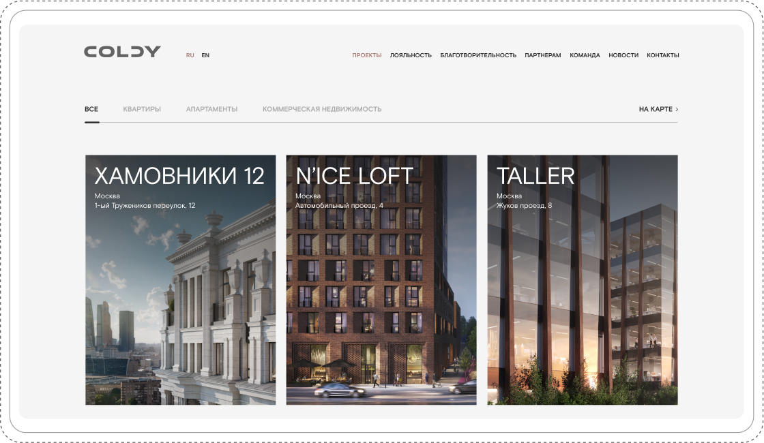
Task: Select the ВСЕ filter tab
Action: [91, 109]
